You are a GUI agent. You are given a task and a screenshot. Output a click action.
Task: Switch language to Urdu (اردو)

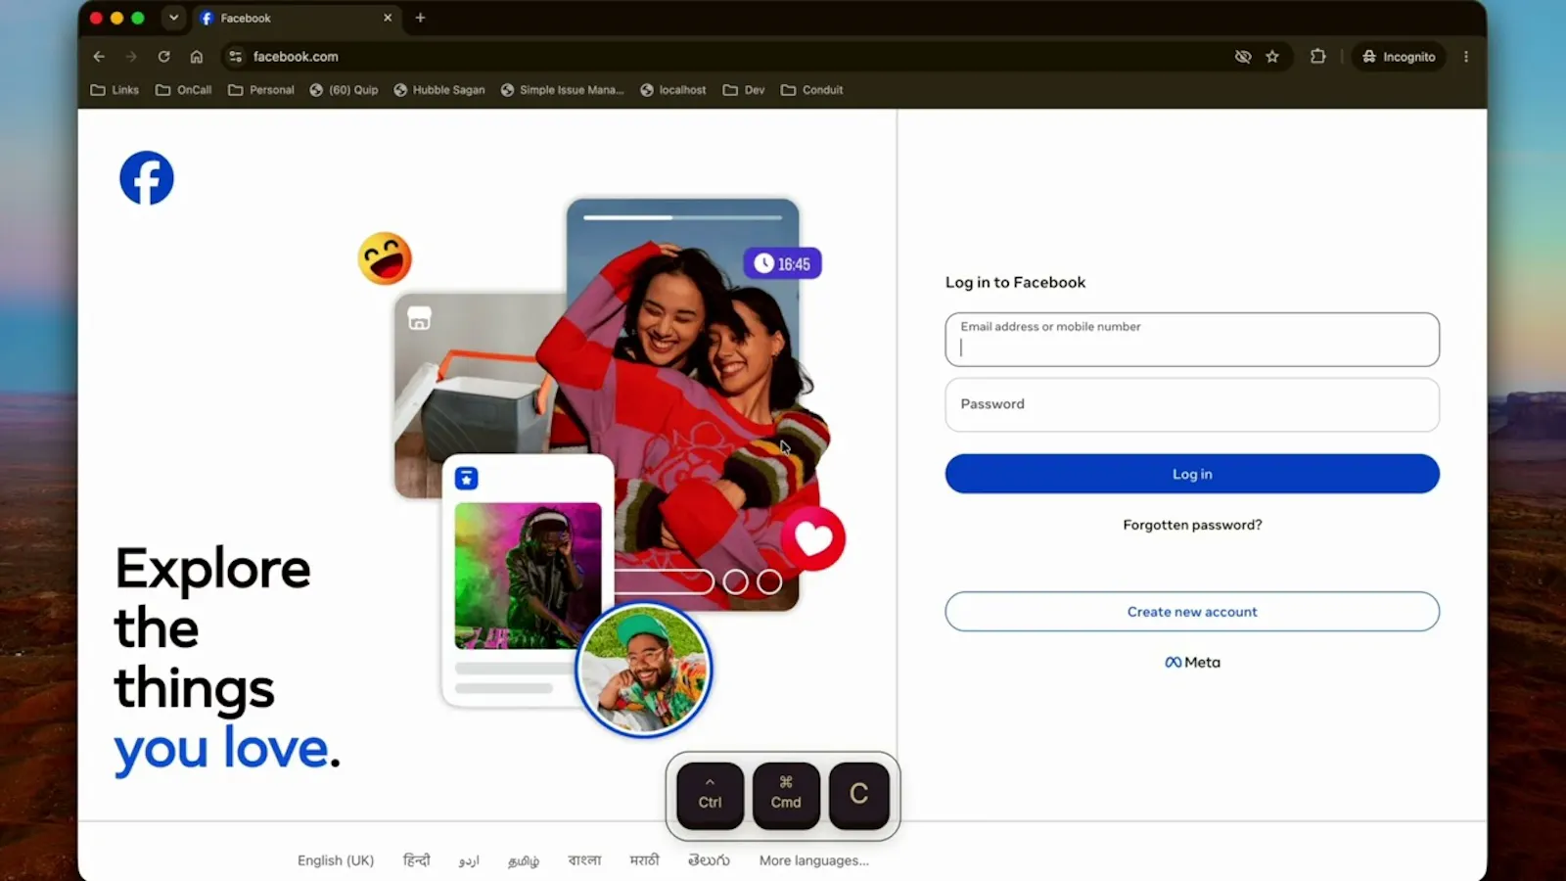pos(469,860)
